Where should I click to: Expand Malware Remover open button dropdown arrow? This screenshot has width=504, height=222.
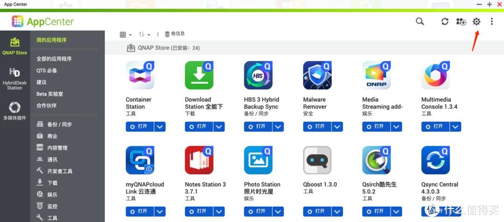coord(337,127)
